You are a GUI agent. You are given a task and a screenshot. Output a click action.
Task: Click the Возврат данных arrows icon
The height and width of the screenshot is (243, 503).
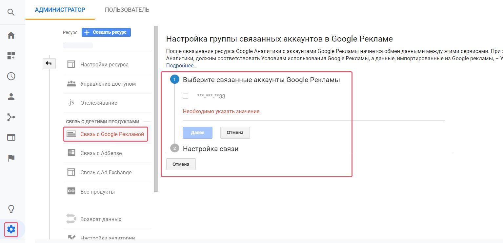pyautogui.click(x=71, y=219)
